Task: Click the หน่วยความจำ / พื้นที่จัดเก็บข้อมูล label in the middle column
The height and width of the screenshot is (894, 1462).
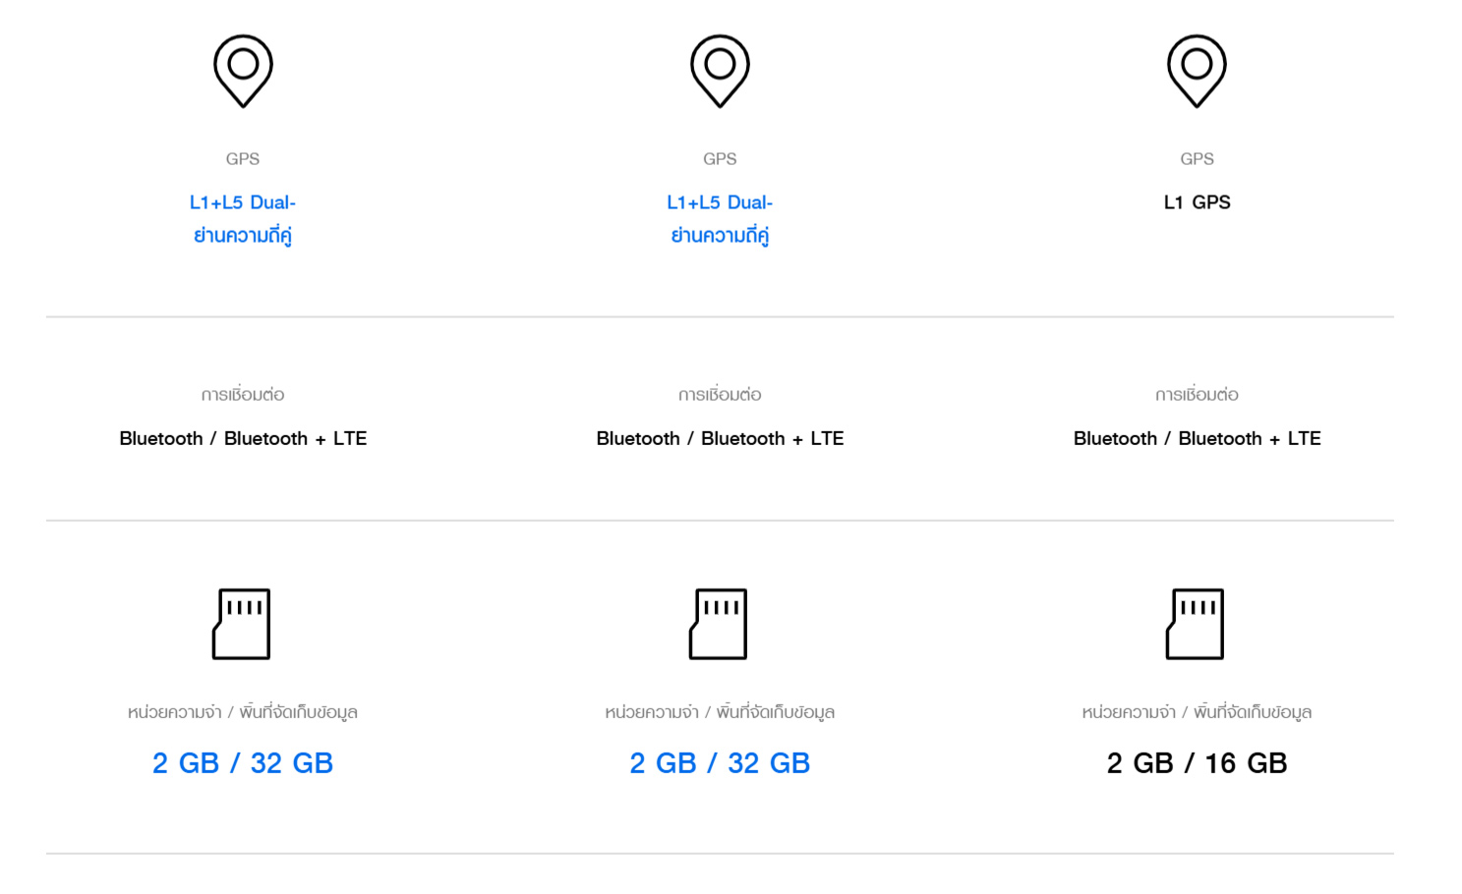Action: pos(720,712)
